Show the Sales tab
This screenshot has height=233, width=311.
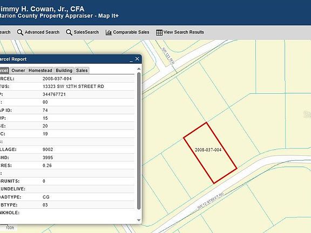click(x=82, y=71)
